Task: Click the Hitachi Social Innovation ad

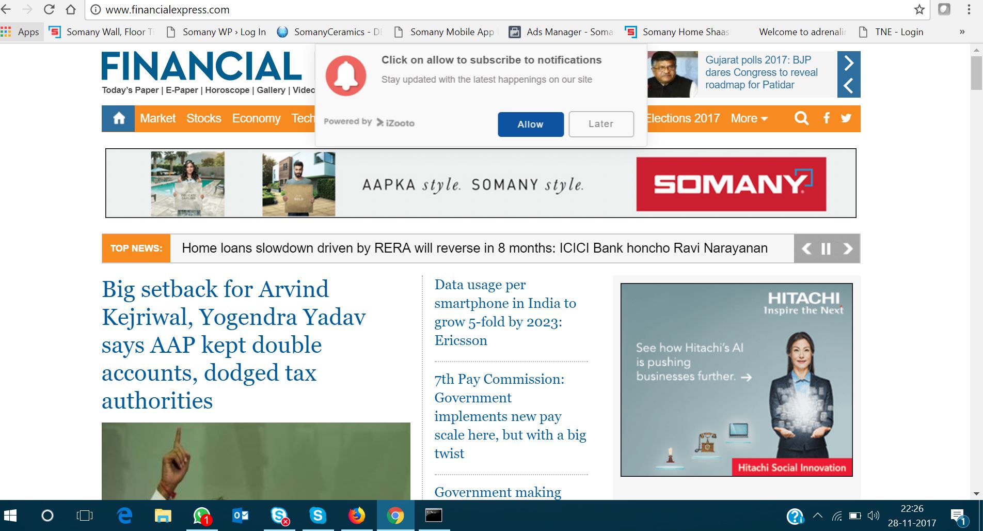Action: tap(736, 380)
